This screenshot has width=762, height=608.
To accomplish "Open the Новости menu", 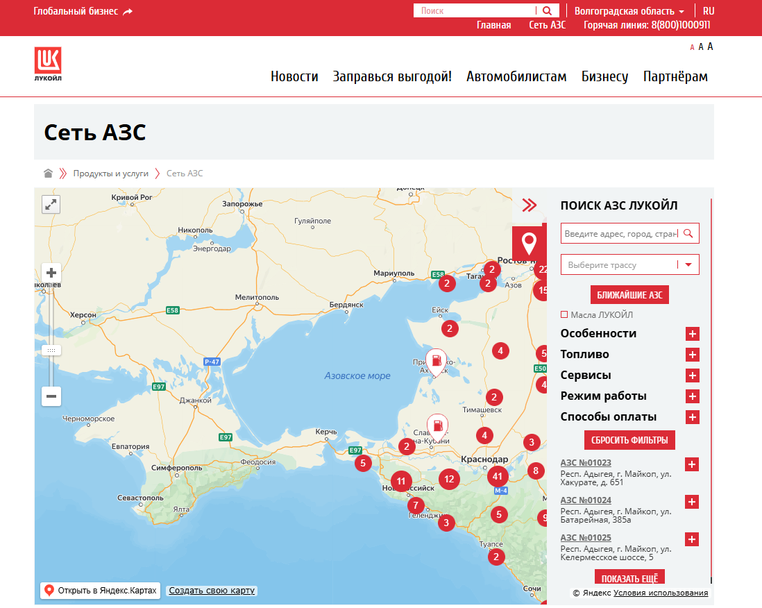I will pyautogui.click(x=294, y=77).
